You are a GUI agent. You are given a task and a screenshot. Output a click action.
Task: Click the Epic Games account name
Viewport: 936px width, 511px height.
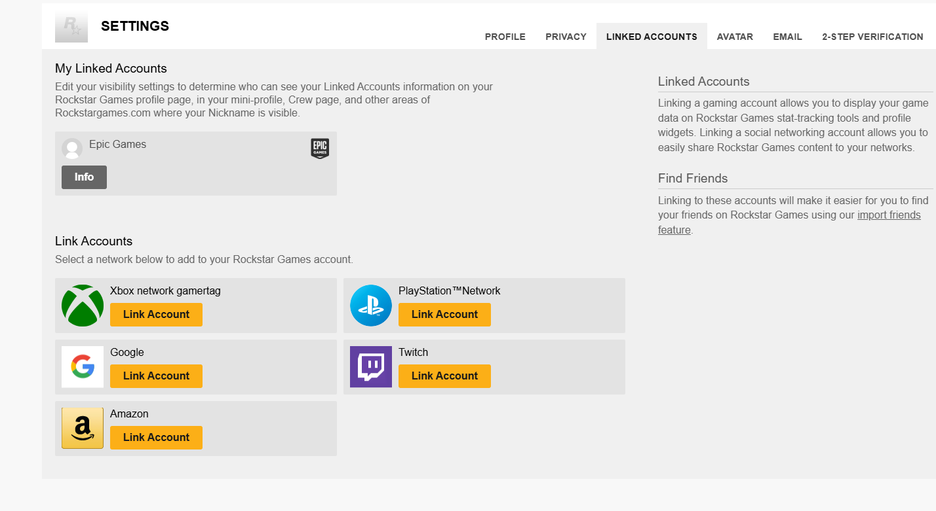click(x=118, y=145)
